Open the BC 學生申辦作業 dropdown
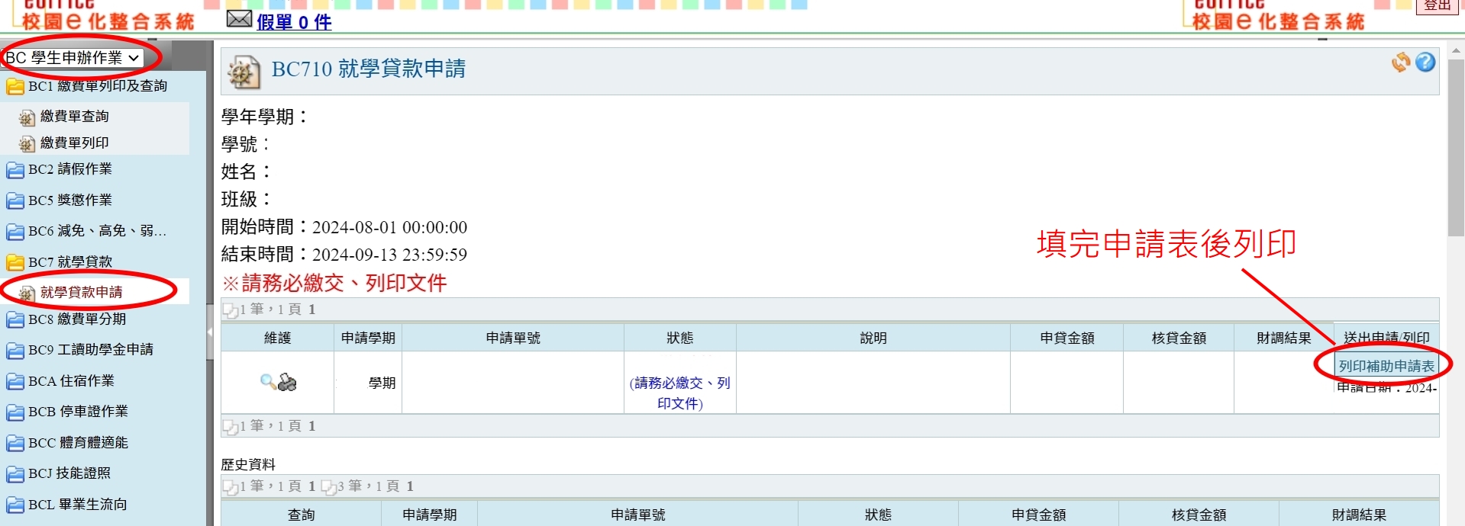Image resolution: width=1465 pixels, height=526 pixels. coord(73,58)
